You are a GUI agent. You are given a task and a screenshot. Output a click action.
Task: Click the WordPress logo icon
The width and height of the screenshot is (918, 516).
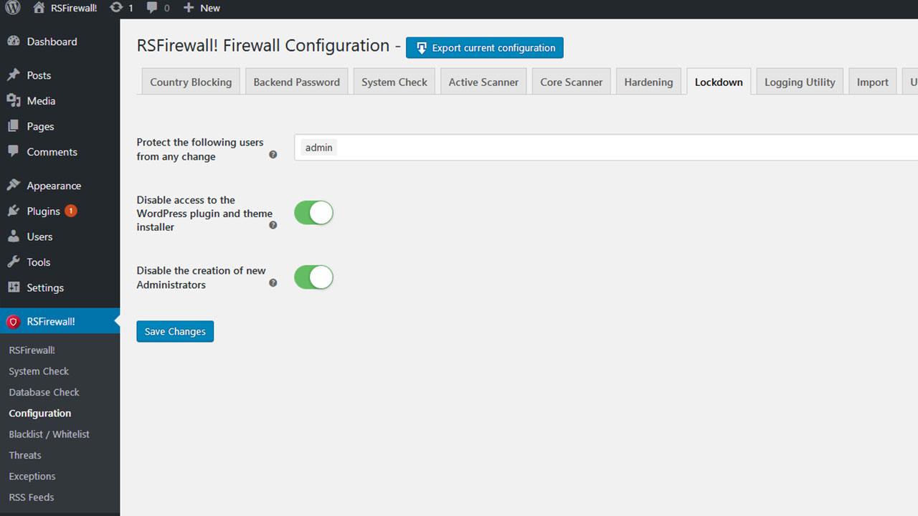(13, 8)
